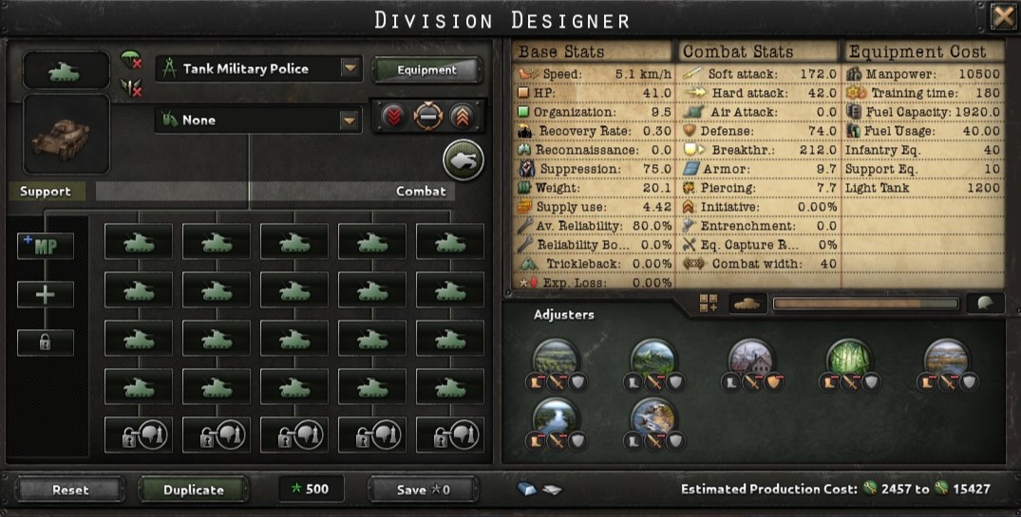Open the Equipment button

[426, 70]
